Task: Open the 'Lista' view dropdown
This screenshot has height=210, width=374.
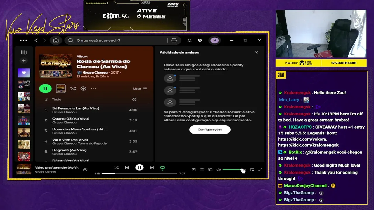Action: pyautogui.click(x=140, y=88)
